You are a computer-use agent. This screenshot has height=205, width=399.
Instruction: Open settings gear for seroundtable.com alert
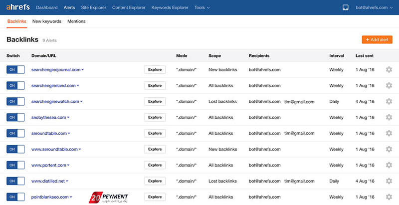pos(389,133)
